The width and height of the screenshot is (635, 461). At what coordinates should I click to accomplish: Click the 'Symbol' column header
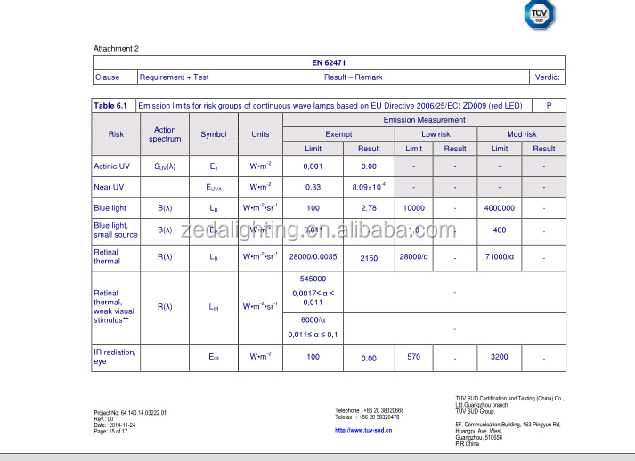click(214, 134)
